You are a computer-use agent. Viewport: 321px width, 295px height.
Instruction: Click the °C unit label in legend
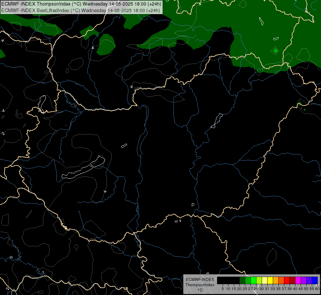click(200, 290)
